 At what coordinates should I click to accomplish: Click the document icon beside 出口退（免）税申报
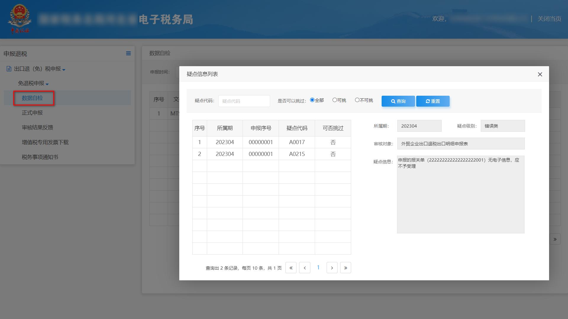click(x=9, y=69)
